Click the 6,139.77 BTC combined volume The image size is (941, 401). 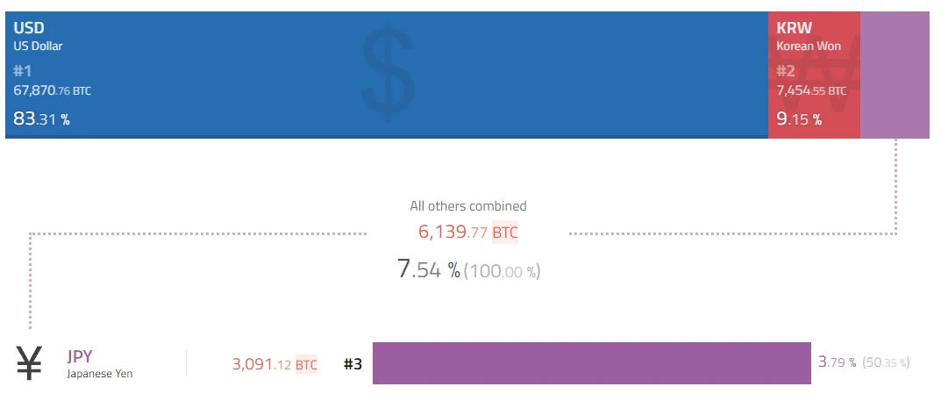click(x=468, y=233)
